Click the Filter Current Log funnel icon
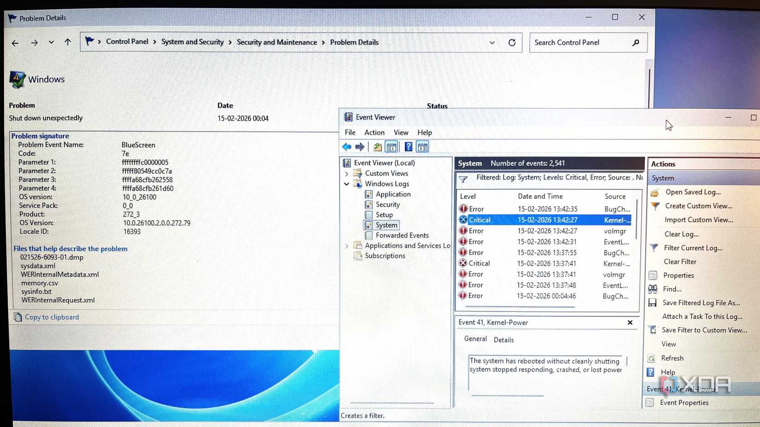Screen dimensions: 760x427 click(x=654, y=248)
